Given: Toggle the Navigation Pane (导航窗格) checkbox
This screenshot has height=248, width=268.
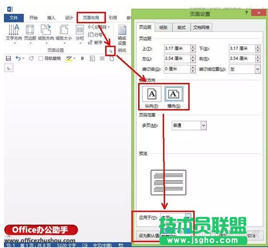Looking at the screenshot, I should pos(41,58).
